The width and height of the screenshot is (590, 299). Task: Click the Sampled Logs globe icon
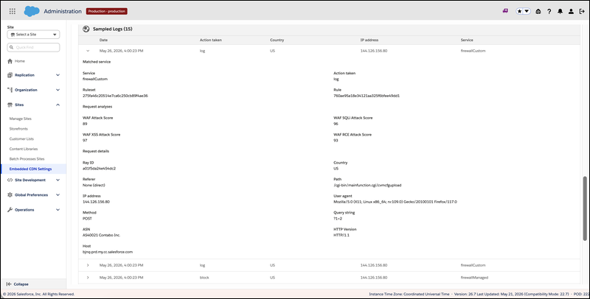pos(86,29)
